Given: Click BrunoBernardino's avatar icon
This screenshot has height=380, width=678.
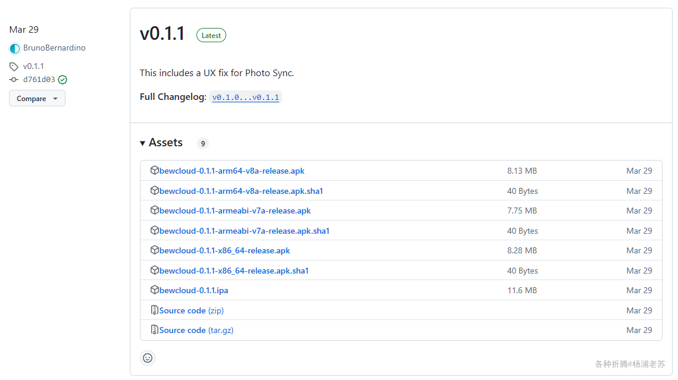Looking at the screenshot, I should pyautogui.click(x=15, y=48).
